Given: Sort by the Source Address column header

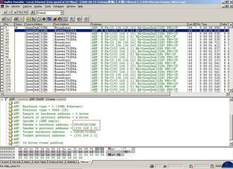Looking at the screenshot, I should click(39, 24).
